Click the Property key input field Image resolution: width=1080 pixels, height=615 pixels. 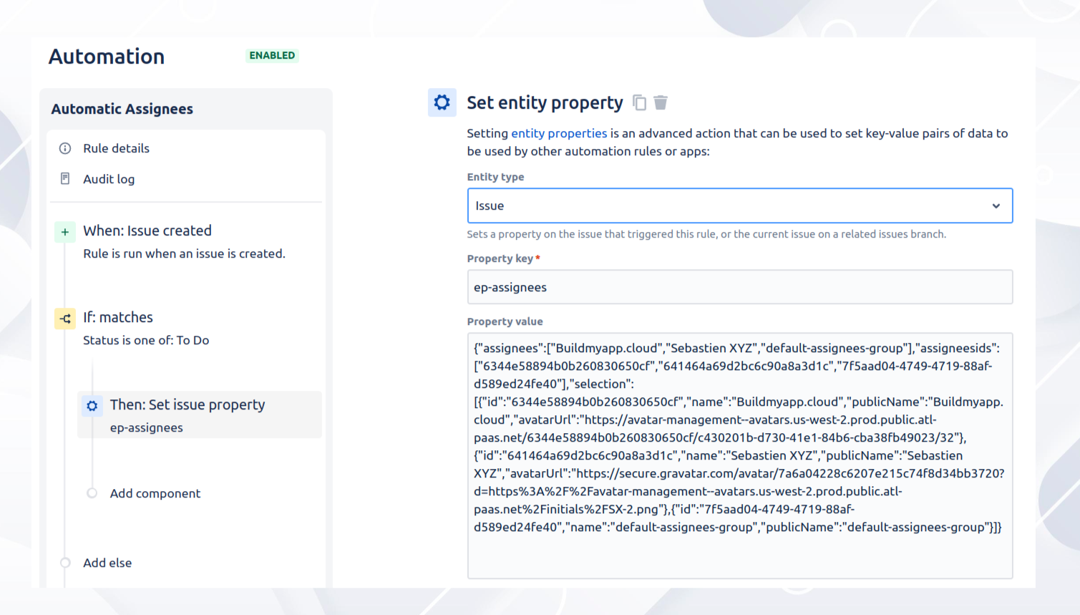[x=739, y=287]
